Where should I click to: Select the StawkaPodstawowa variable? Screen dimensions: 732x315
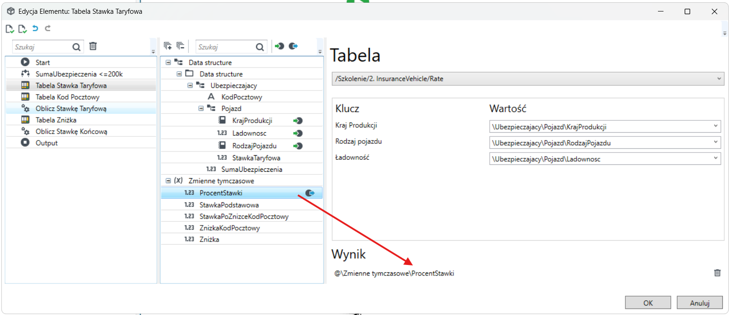click(242, 205)
